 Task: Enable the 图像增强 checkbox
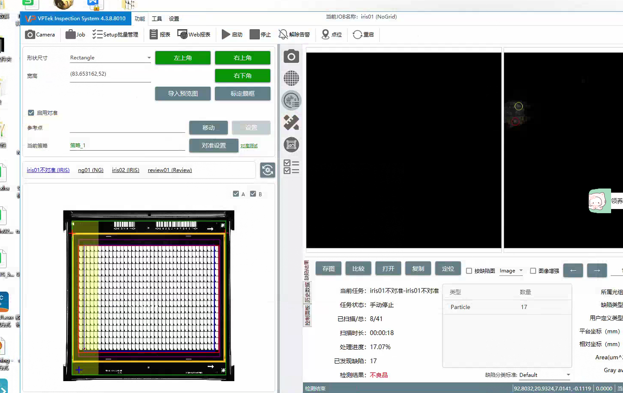(533, 271)
